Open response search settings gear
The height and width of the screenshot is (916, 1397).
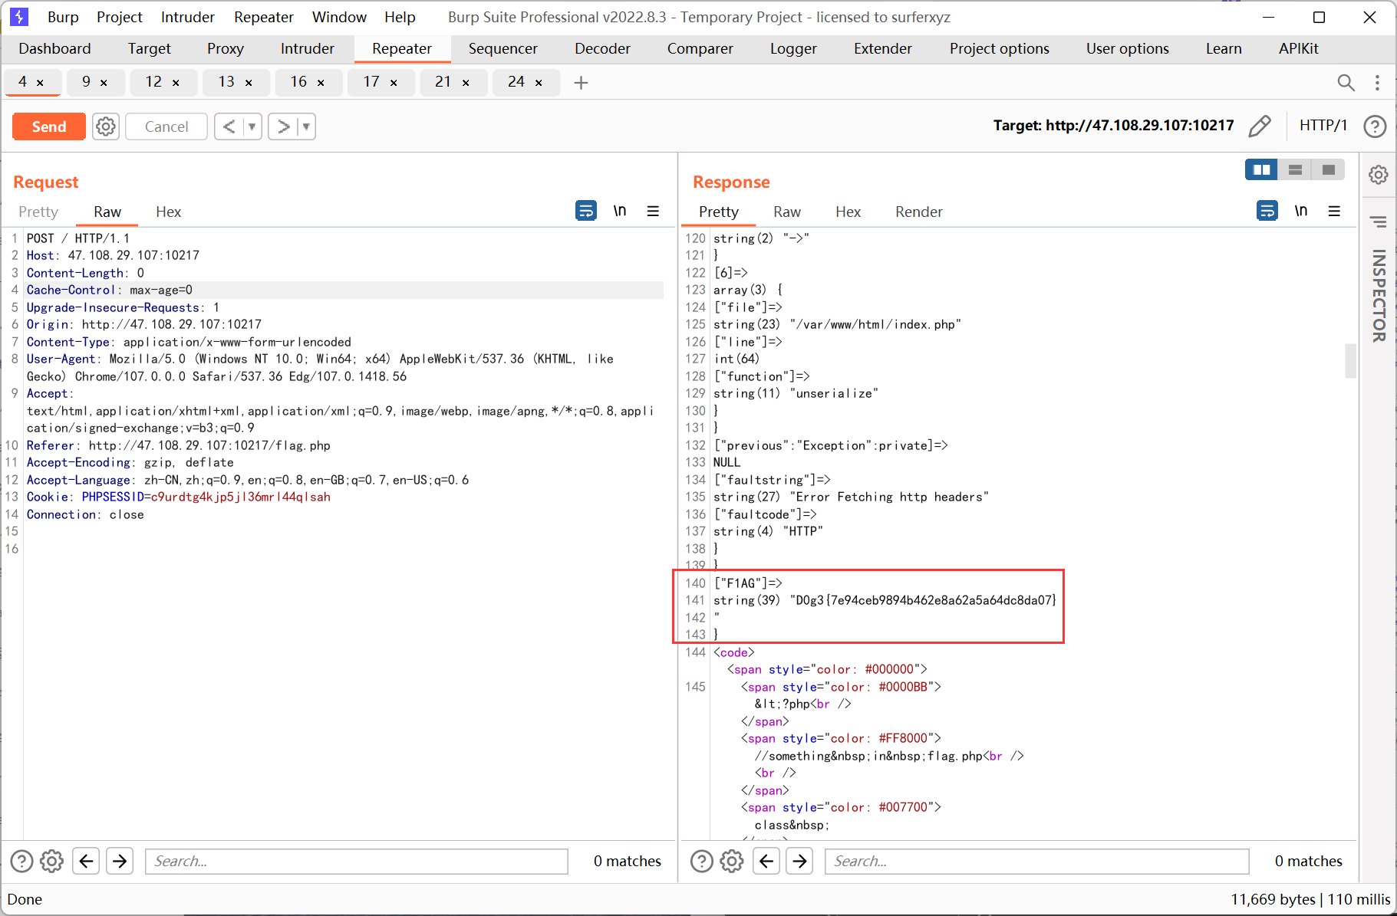pos(732,862)
